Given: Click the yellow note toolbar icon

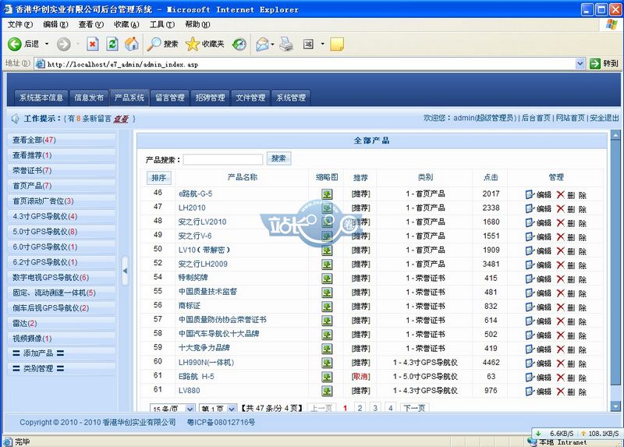Looking at the screenshot, I should 337,44.
